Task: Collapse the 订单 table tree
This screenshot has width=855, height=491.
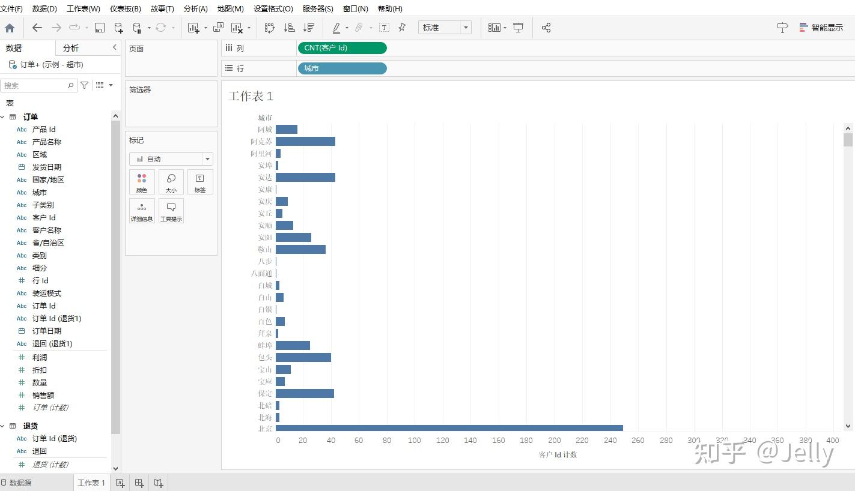Action: tap(2, 117)
